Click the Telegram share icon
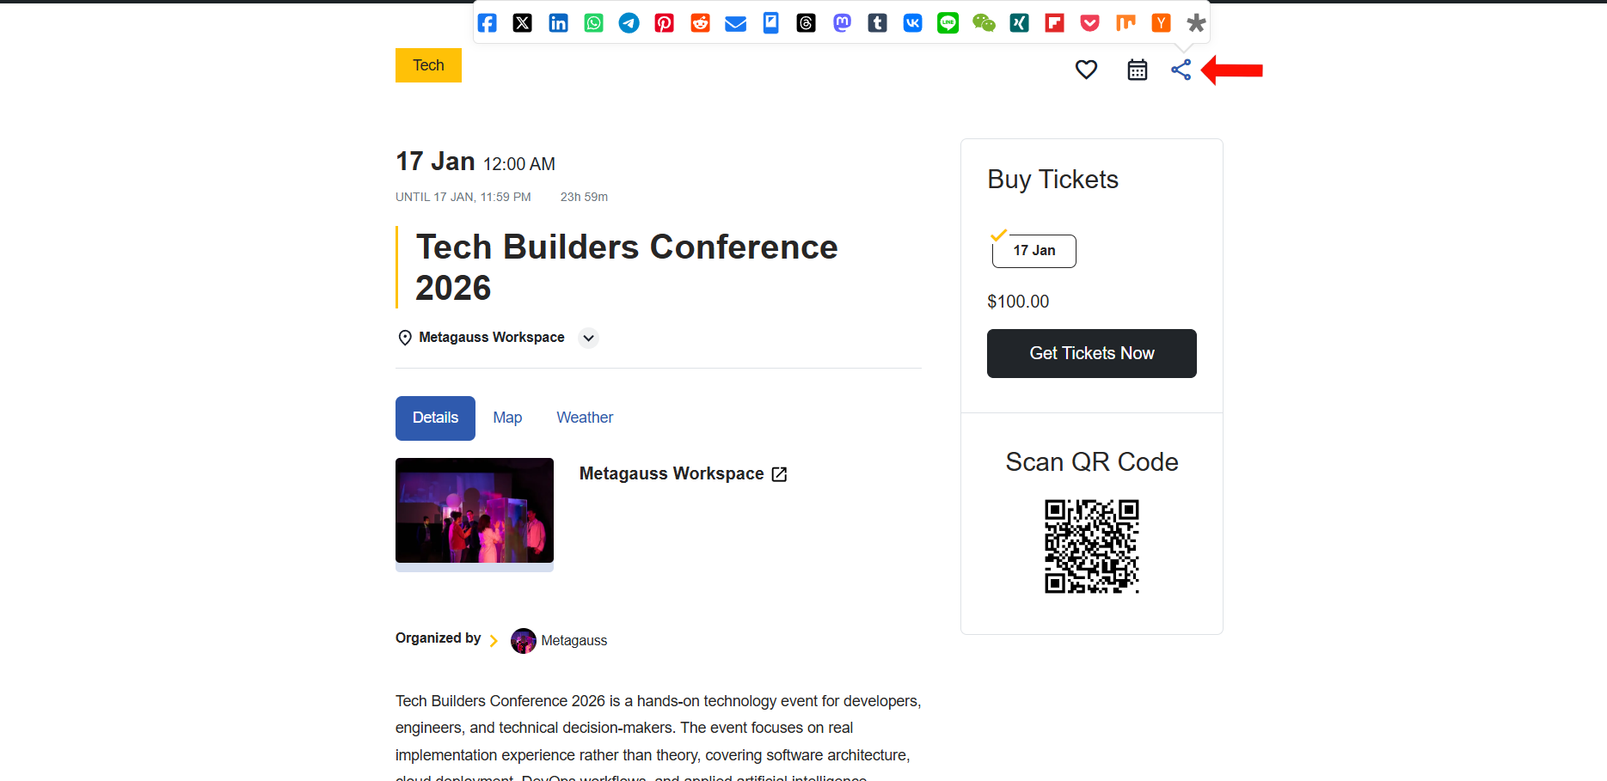Image resolution: width=1607 pixels, height=781 pixels. [629, 23]
